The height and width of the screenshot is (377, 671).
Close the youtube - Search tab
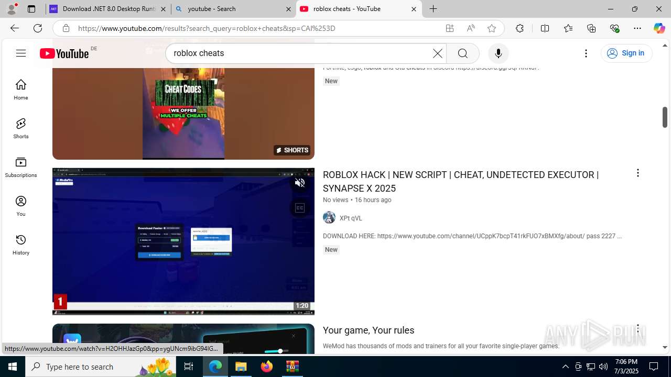pyautogui.click(x=288, y=9)
